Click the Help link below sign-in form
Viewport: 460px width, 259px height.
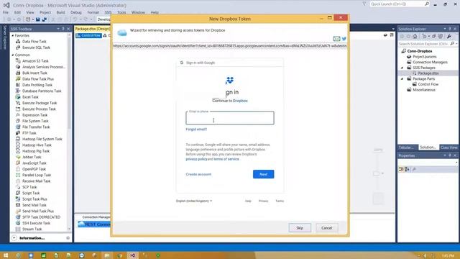pyautogui.click(x=248, y=201)
